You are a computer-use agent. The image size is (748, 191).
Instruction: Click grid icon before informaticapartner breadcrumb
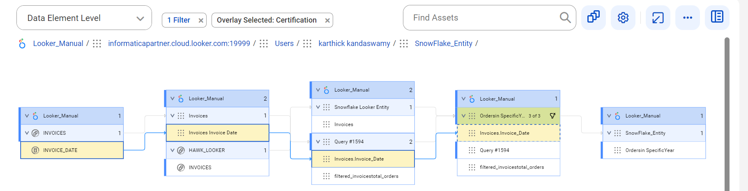97,44
